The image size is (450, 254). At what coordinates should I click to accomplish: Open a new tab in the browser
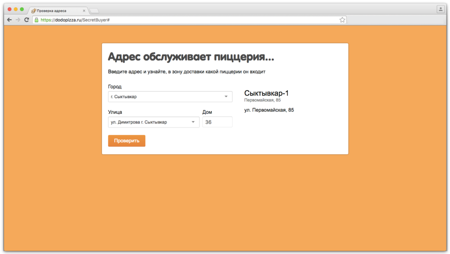pyautogui.click(x=94, y=11)
